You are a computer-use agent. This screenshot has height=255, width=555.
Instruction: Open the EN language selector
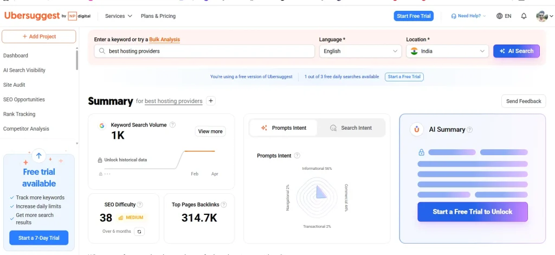tap(504, 16)
